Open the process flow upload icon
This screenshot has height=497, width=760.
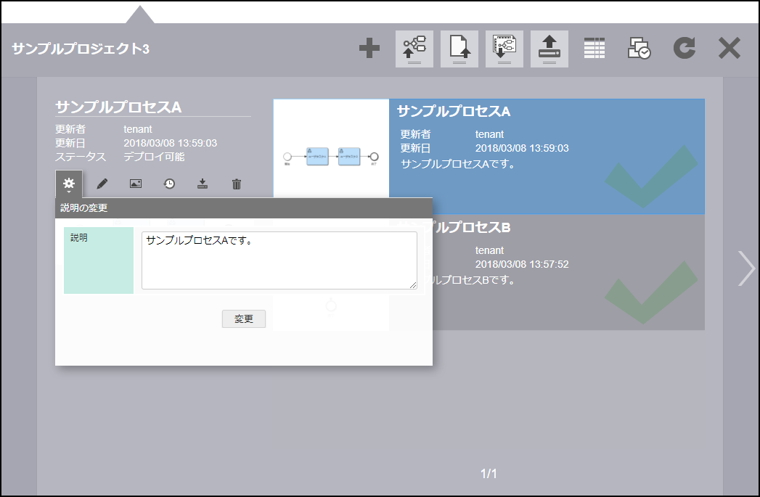tap(414, 49)
